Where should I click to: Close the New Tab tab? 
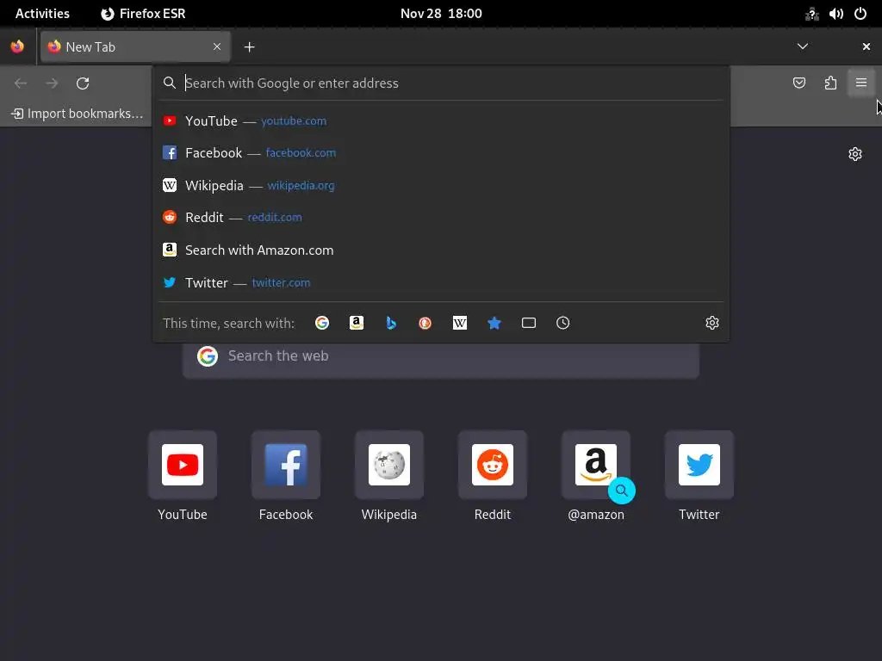tap(216, 46)
